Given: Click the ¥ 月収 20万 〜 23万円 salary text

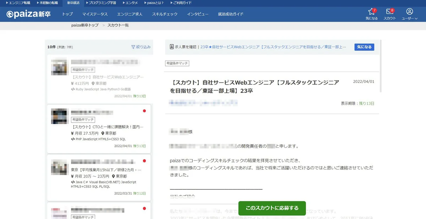Looking at the screenshot, I should coord(90,176).
